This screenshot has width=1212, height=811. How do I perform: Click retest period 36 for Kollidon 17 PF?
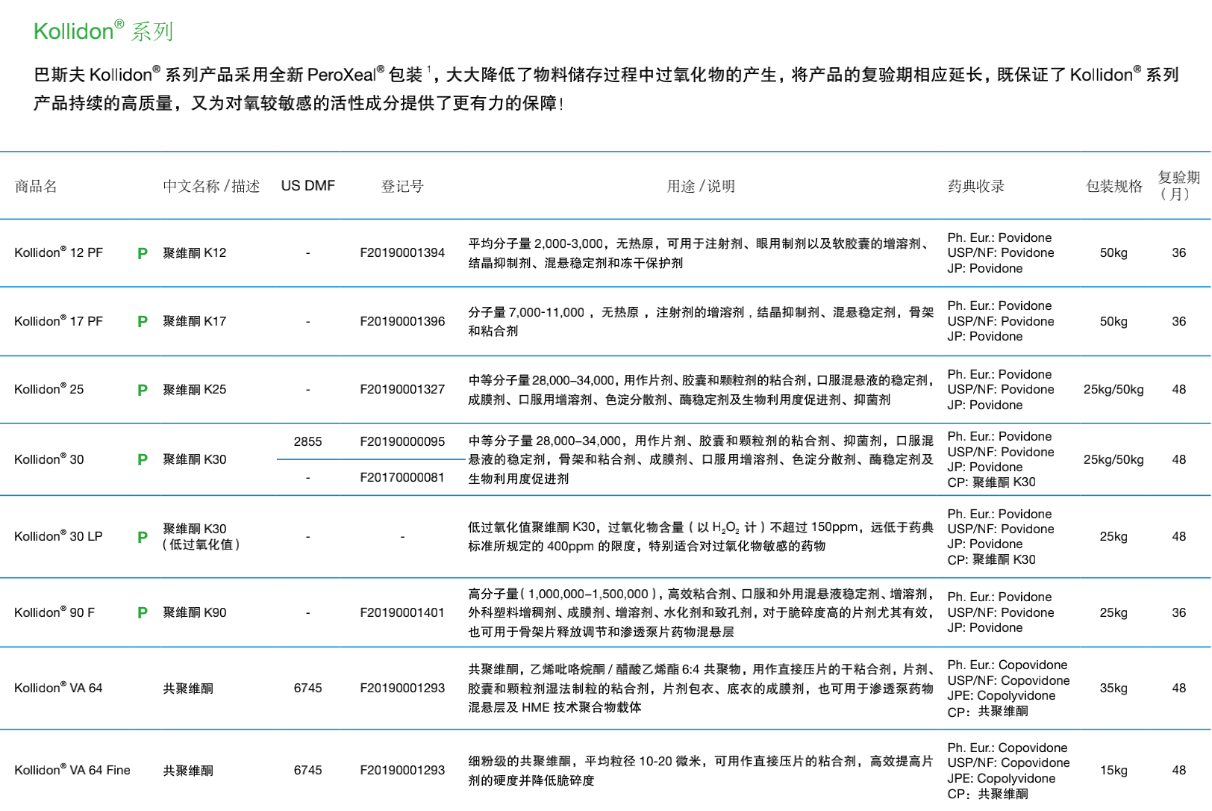pyautogui.click(x=1179, y=321)
